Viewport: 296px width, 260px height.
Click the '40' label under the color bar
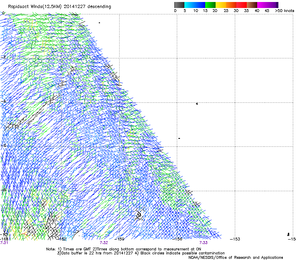click(257, 11)
